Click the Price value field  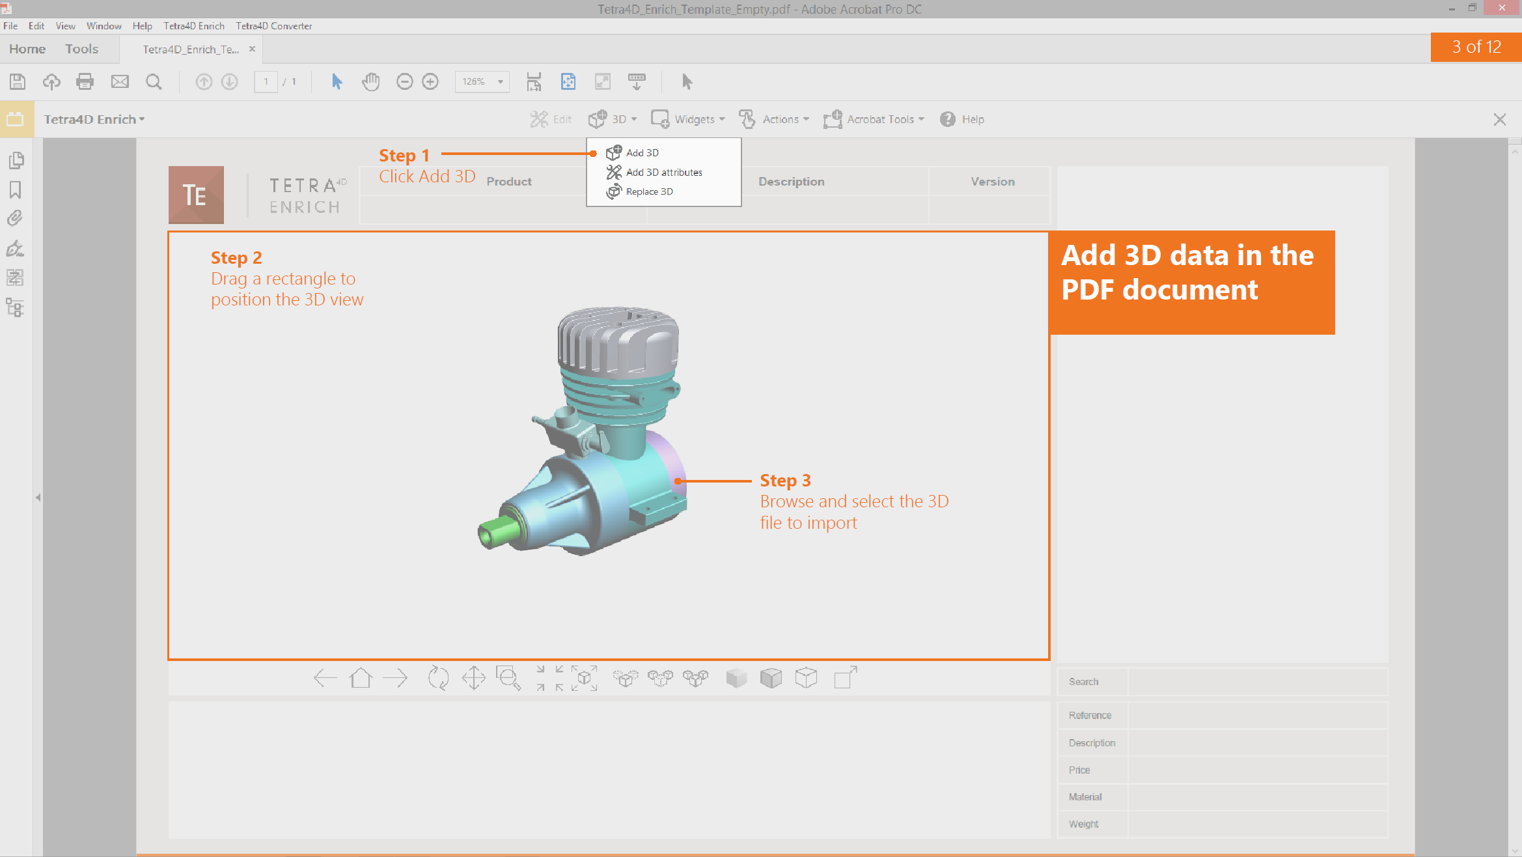click(1257, 770)
